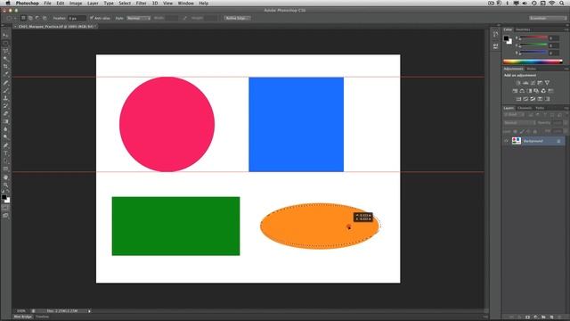Select the Healing Brush tool
This screenshot has width=570, height=321.
(5, 83)
